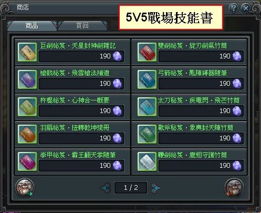The width and height of the screenshot is (261, 213).
Task: Click the orange 羽扇秘笈 book icon
Action: (x=27, y=134)
